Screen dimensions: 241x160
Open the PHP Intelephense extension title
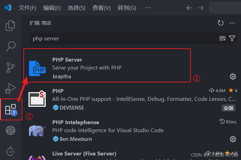coord(76,122)
